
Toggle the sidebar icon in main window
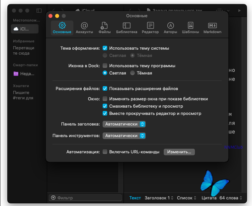click(x=39, y=11)
